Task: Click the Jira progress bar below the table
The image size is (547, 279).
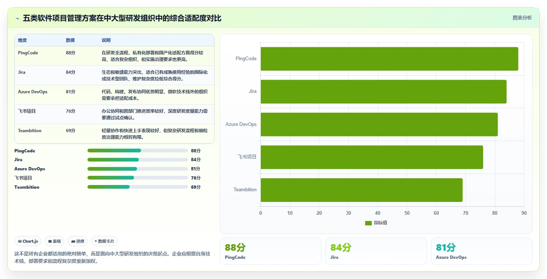Action: click(138, 160)
